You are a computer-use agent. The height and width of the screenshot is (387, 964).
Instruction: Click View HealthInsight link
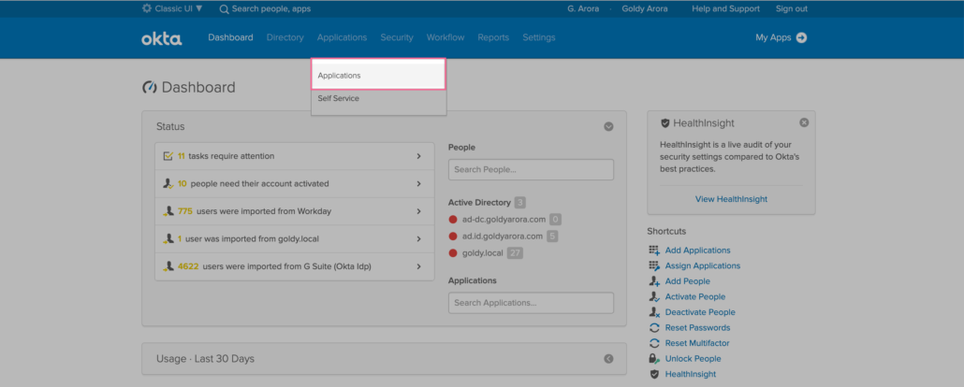point(731,199)
